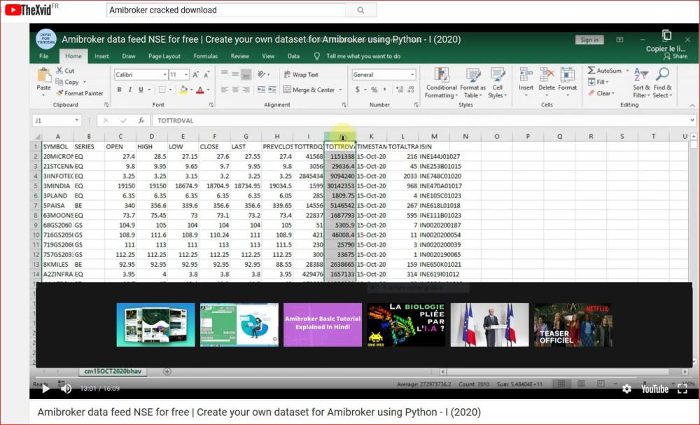Open the Page Layout ribbon tab

point(164,56)
